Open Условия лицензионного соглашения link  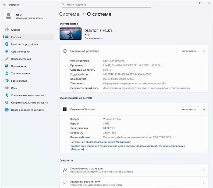point(127,147)
